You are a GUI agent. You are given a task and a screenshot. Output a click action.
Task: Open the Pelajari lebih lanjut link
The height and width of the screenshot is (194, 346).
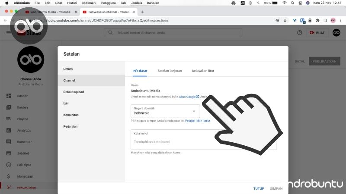coord(198,121)
